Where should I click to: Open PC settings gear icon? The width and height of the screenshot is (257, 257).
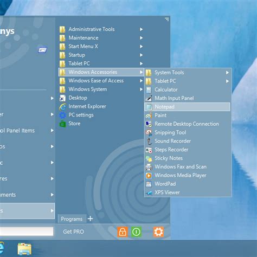pos(62,115)
